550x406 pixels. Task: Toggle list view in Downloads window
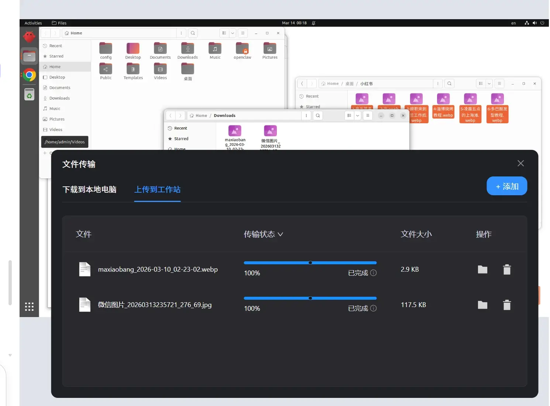point(349,116)
